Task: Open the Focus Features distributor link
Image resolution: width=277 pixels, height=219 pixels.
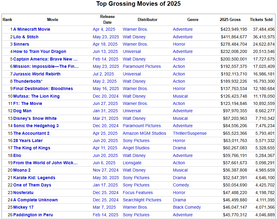Action: click(138, 193)
